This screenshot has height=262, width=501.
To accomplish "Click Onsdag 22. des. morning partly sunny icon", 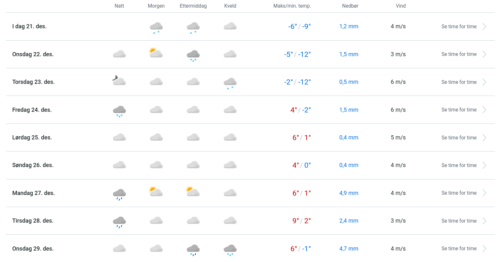I will pos(156,53).
